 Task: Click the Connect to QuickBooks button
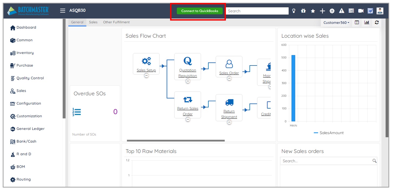[200, 11]
